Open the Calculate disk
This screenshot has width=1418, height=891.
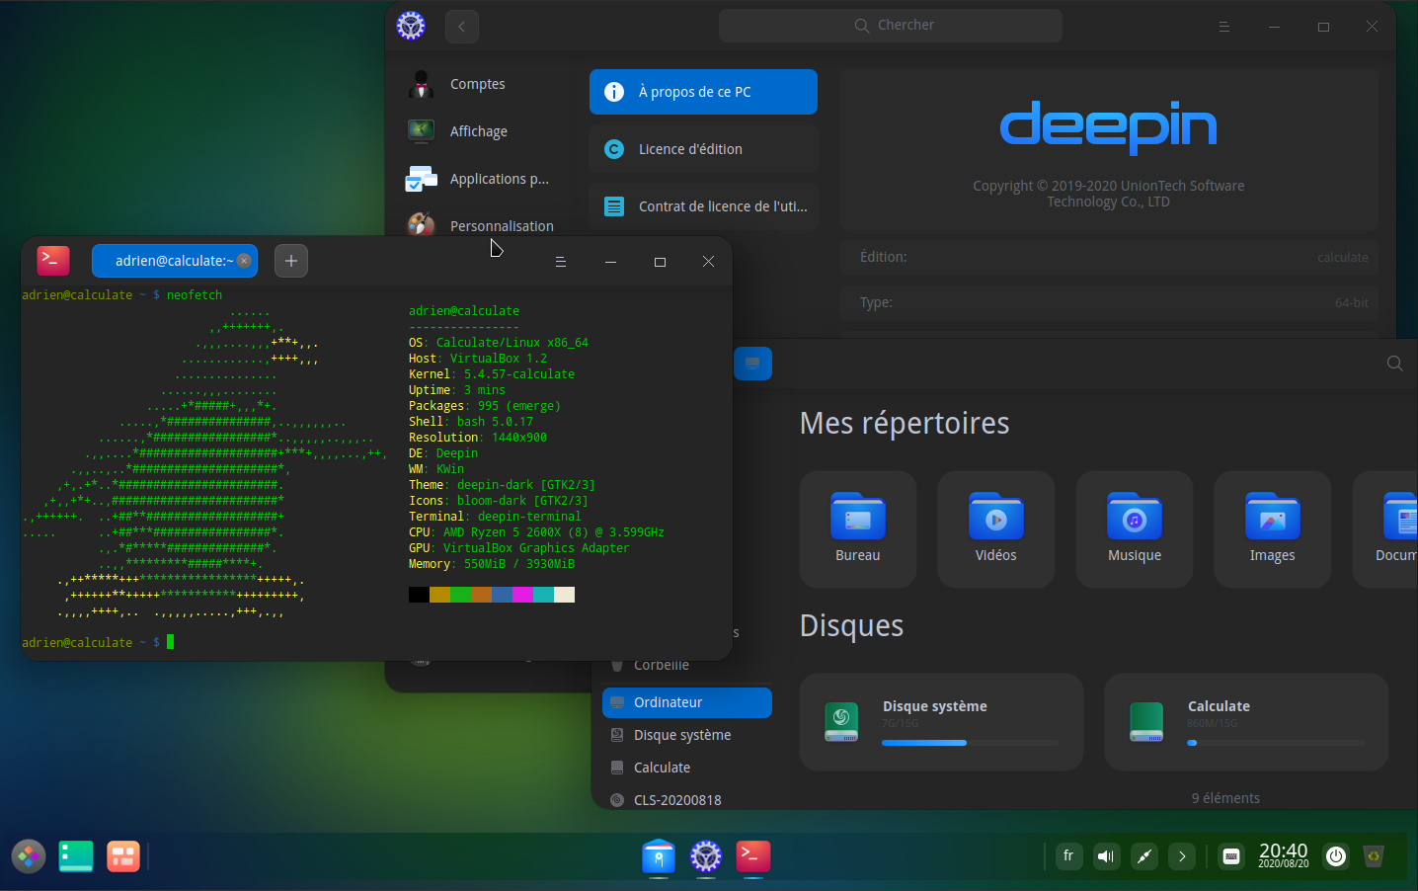tap(1246, 722)
